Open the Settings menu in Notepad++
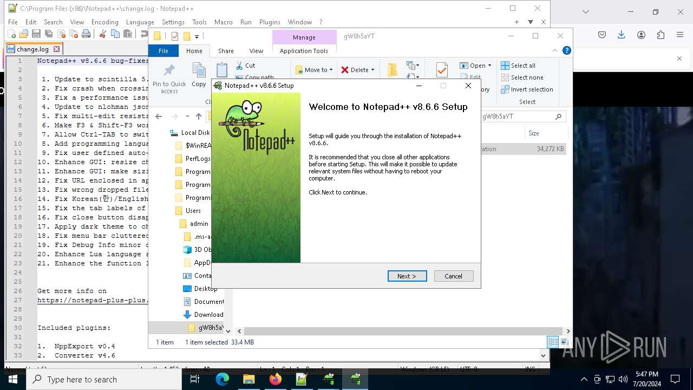Viewport: 693px width, 390px height. click(173, 22)
